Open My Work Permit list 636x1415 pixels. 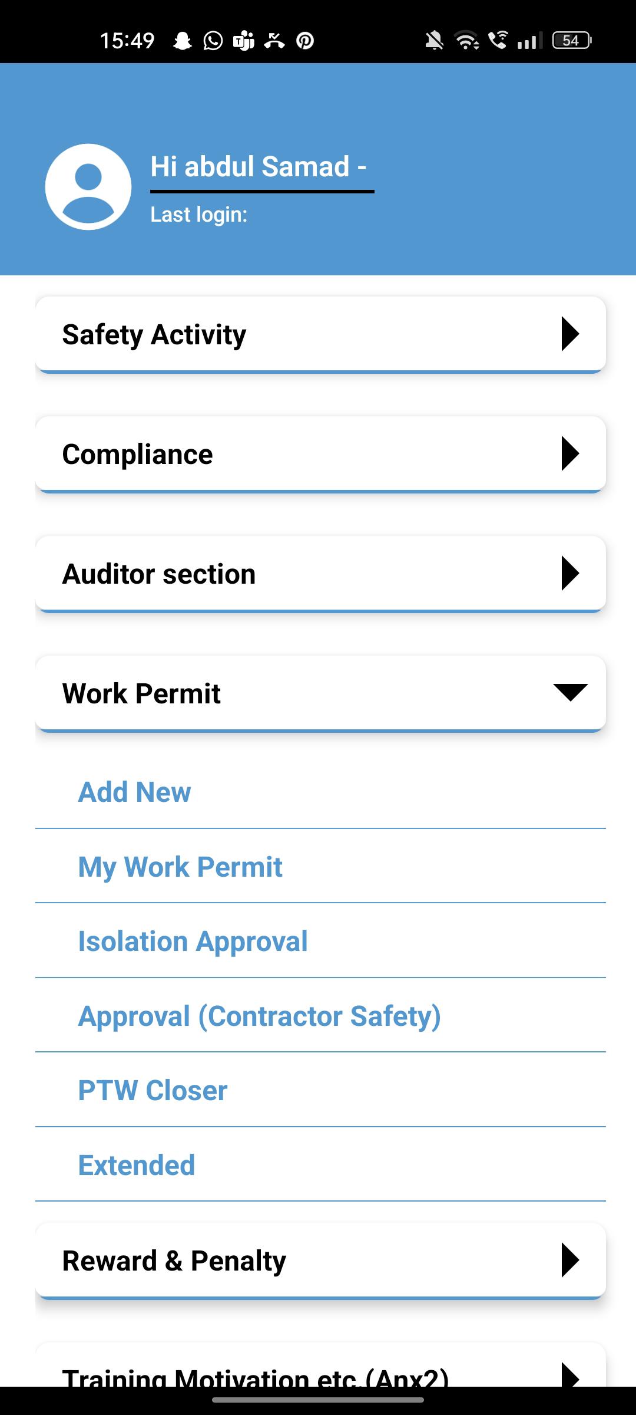180,867
